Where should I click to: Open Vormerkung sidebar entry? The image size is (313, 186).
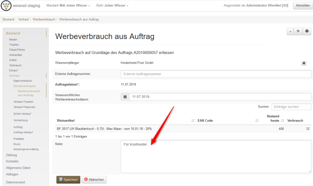(x=21, y=120)
